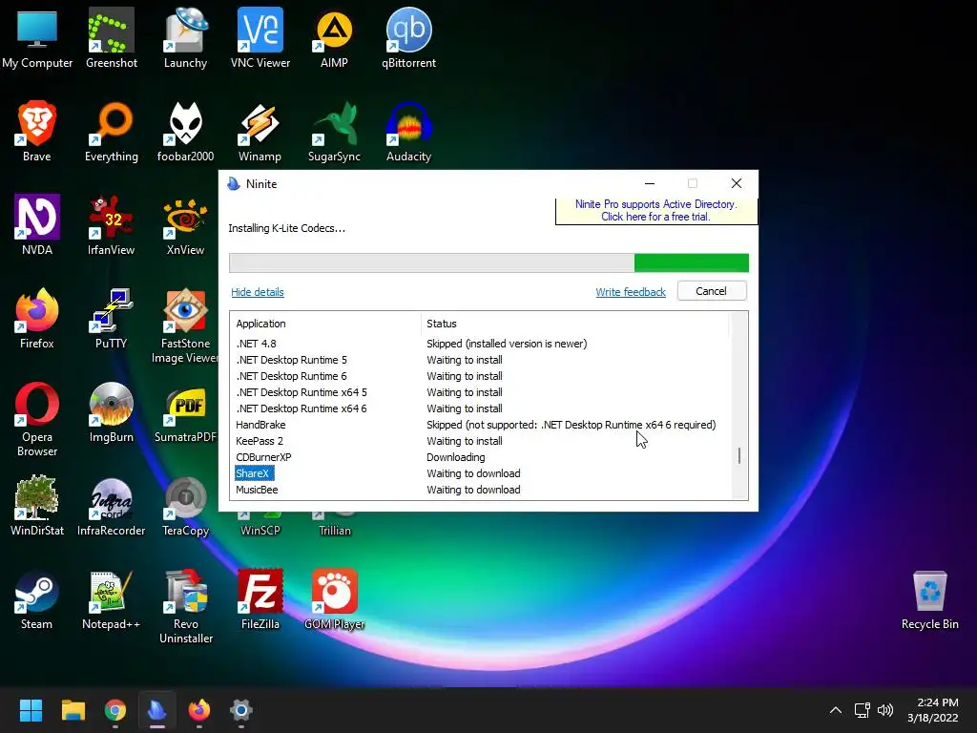Viewport: 977px width, 733px height.
Task: Select the .NET 4.8 row
Action: 480,344
